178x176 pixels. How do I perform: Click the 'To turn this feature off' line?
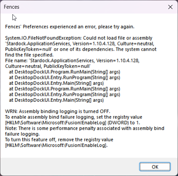(x=59, y=140)
